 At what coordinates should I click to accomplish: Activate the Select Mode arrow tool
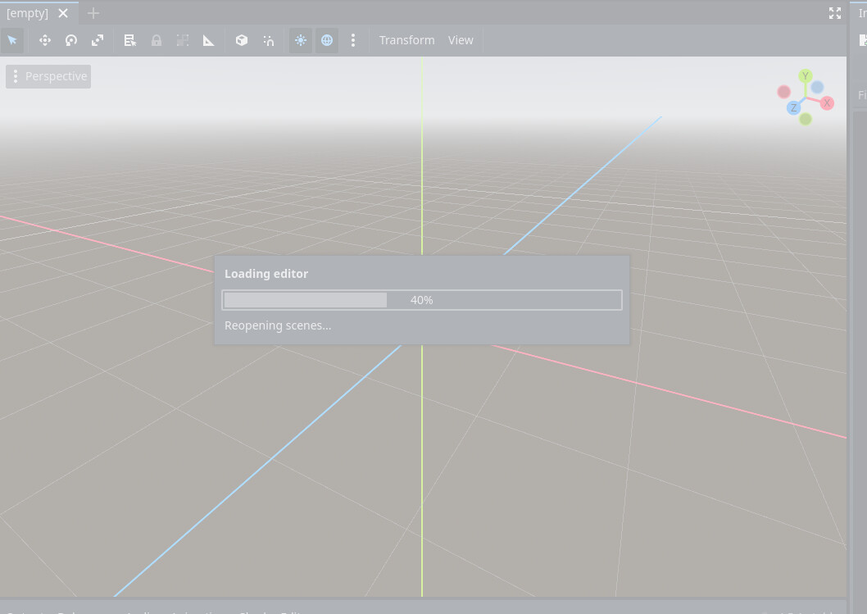point(12,40)
